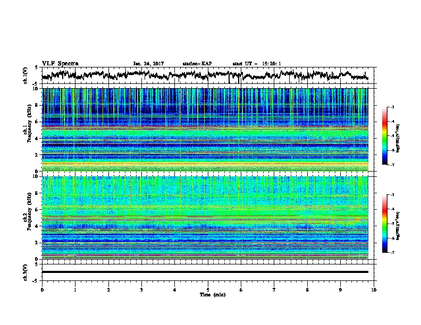Click the '-3' tick on ch.2 colorbar
Viewport: 421px width, 325px height.
point(392,195)
